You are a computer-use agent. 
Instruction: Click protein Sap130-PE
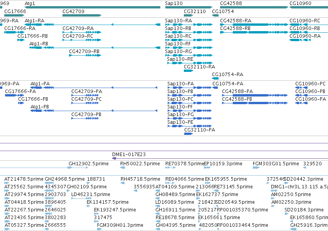click(x=190, y=126)
